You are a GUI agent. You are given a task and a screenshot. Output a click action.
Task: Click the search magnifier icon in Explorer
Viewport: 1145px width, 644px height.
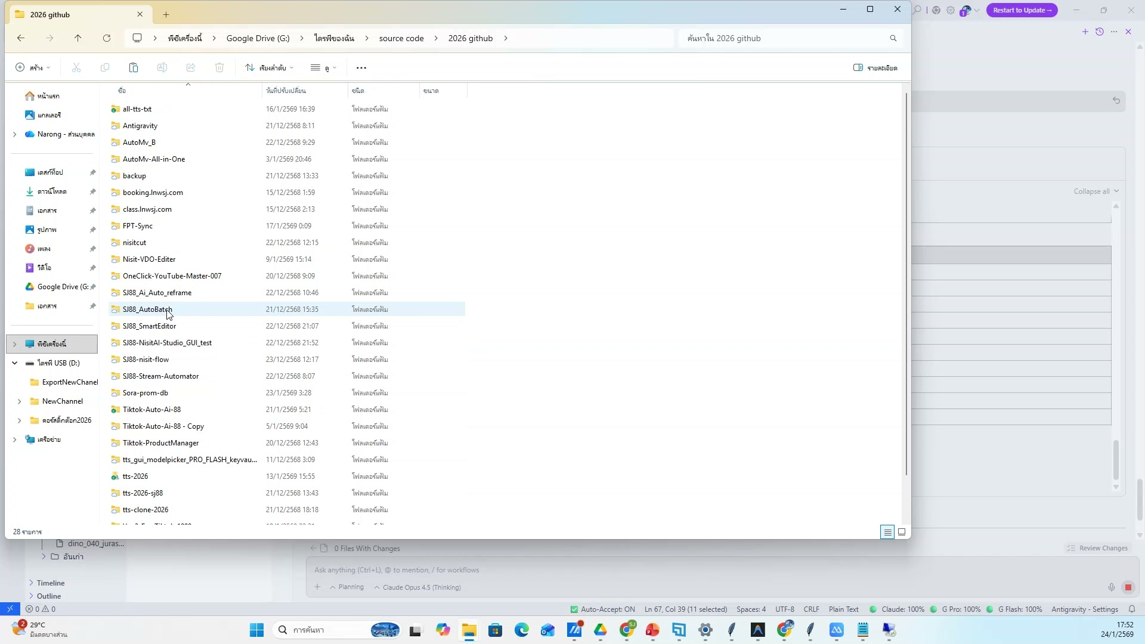[x=893, y=38]
